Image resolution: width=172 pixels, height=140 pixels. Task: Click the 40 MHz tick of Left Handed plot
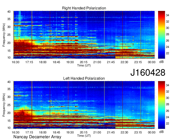pyautogui.click(x=9, y=82)
